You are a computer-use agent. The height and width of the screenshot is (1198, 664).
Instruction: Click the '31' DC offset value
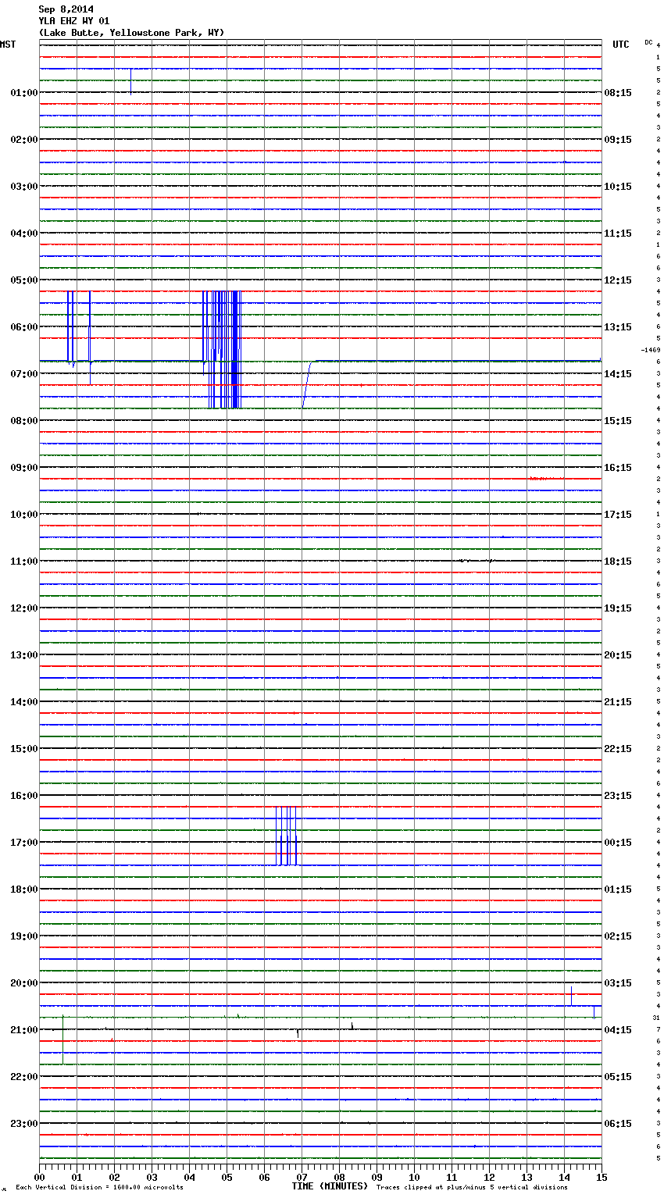[x=656, y=1018]
